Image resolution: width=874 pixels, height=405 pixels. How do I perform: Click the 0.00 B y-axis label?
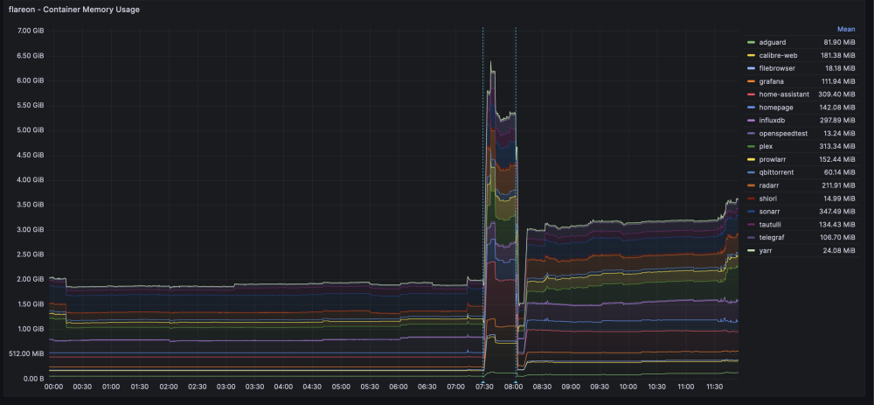tap(33, 379)
